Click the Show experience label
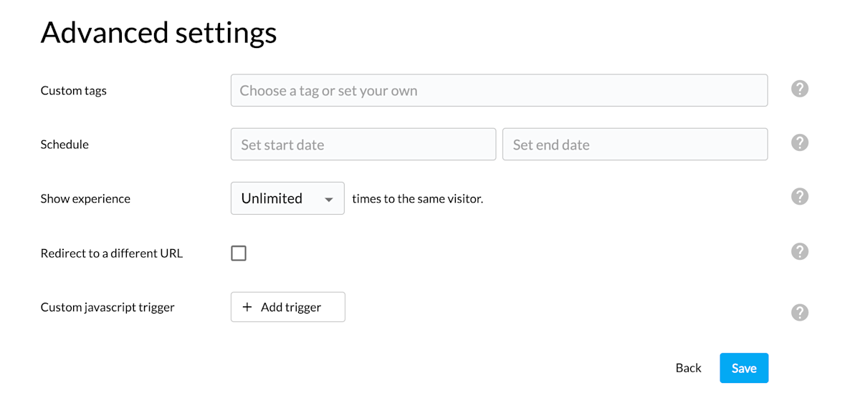 click(x=85, y=199)
